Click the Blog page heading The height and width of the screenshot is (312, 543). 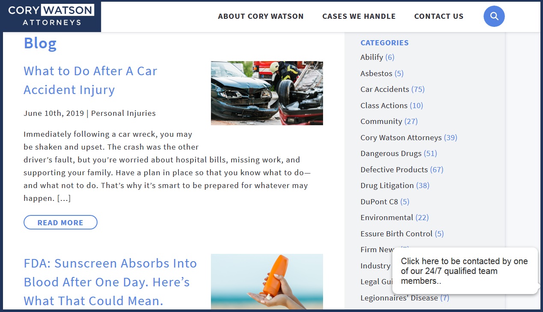pyautogui.click(x=40, y=43)
